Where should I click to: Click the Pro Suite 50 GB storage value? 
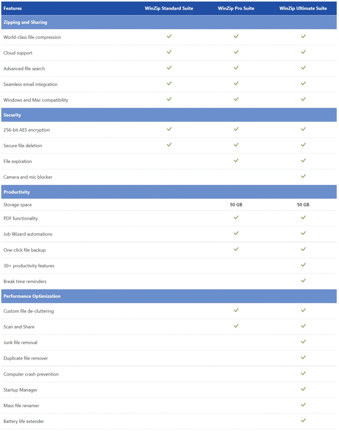236,205
